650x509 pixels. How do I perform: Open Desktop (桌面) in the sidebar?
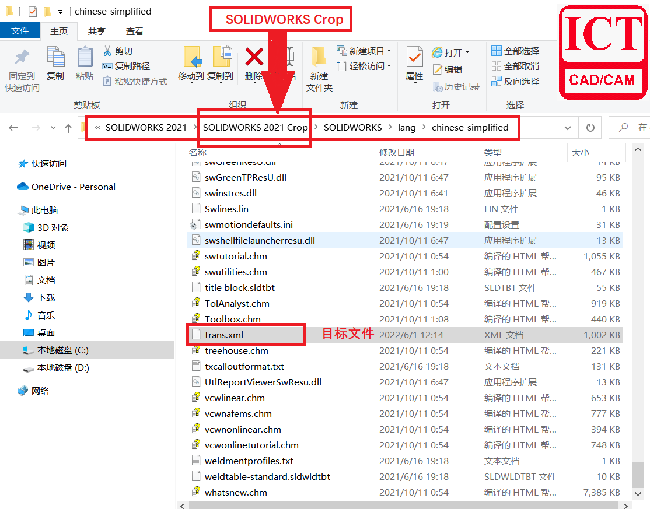(39, 332)
